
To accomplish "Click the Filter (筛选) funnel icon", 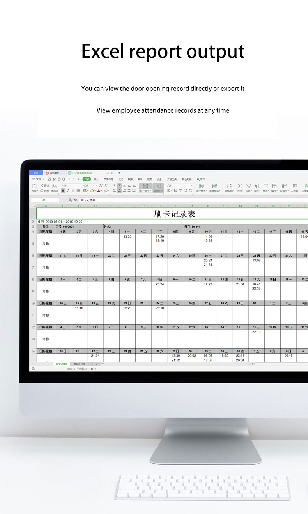I will click(x=249, y=186).
